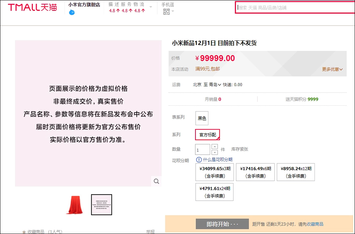The width and height of the screenshot is (355, 234).
Task: Click the 手机逛 QR code icon
Action: click(166, 12)
